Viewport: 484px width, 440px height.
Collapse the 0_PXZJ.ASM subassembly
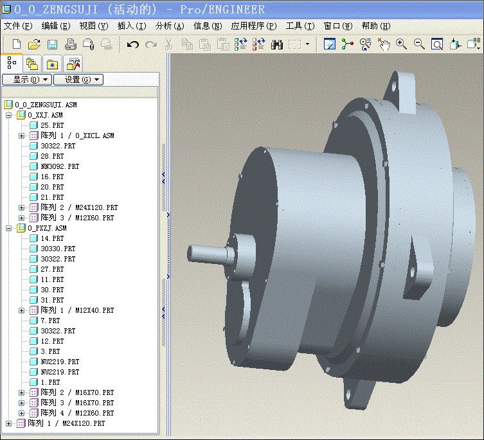[8, 228]
